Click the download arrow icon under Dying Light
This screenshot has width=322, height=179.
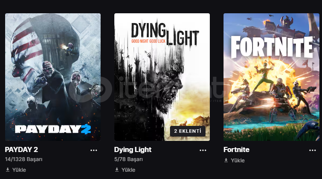pos(117,170)
